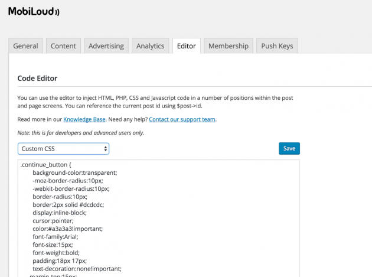This screenshot has height=277, width=372.
Task: Click the cursor:pointer; line
Action: pos(53,221)
